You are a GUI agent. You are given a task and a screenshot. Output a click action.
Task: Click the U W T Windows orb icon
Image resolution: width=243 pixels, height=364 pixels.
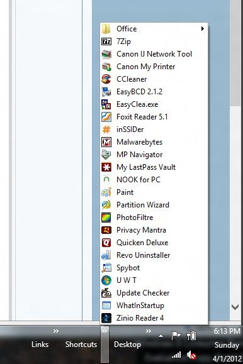pyautogui.click(x=106, y=280)
